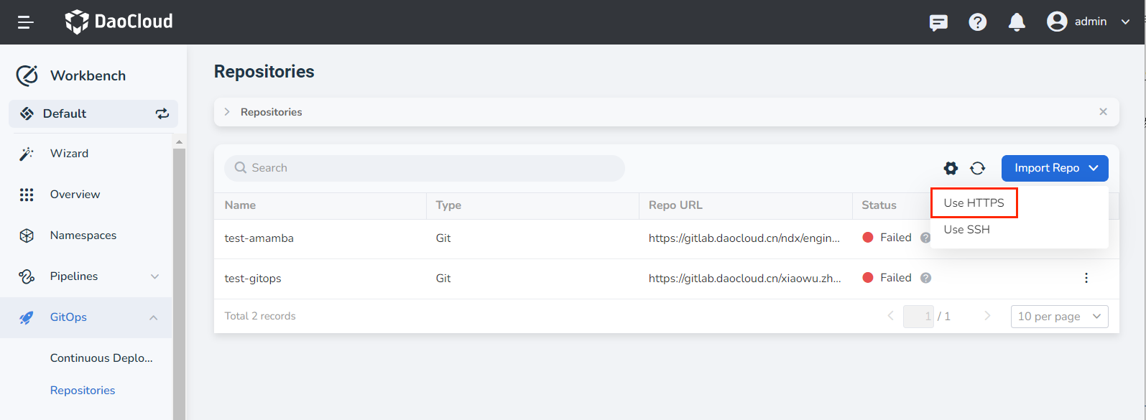Open table settings gear icon

pyautogui.click(x=951, y=168)
